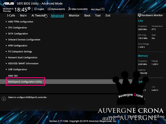This screenshot has height=124, width=166.
Task: Open HDD/SSD SMART Information entry
Action: (x=23, y=64)
